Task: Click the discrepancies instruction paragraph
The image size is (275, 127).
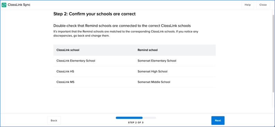Action: (126, 34)
